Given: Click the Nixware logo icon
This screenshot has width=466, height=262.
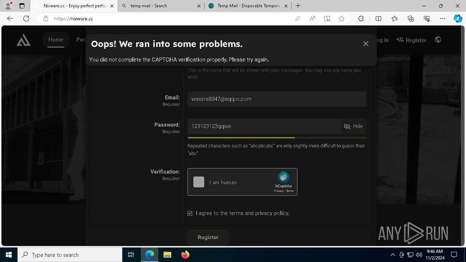Looking at the screenshot, I should click(x=24, y=40).
